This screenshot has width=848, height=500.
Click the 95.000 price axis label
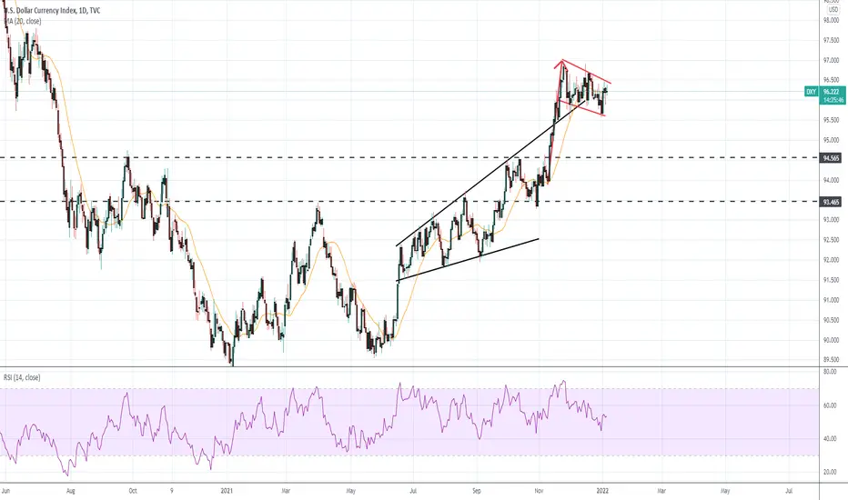(831, 140)
